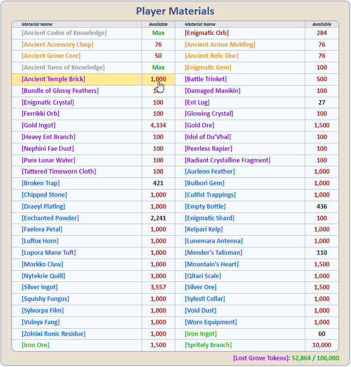The image size is (351, 367).
Task: Click the [Lunemara Antenna] link
Action: click(x=214, y=242)
